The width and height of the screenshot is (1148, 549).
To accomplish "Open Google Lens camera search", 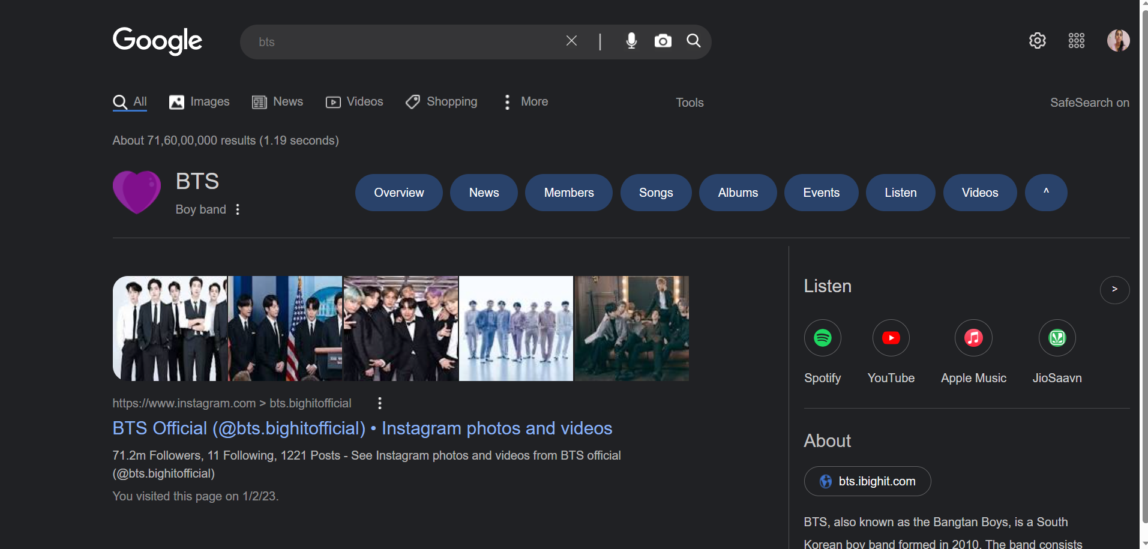I will click(x=663, y=41).
